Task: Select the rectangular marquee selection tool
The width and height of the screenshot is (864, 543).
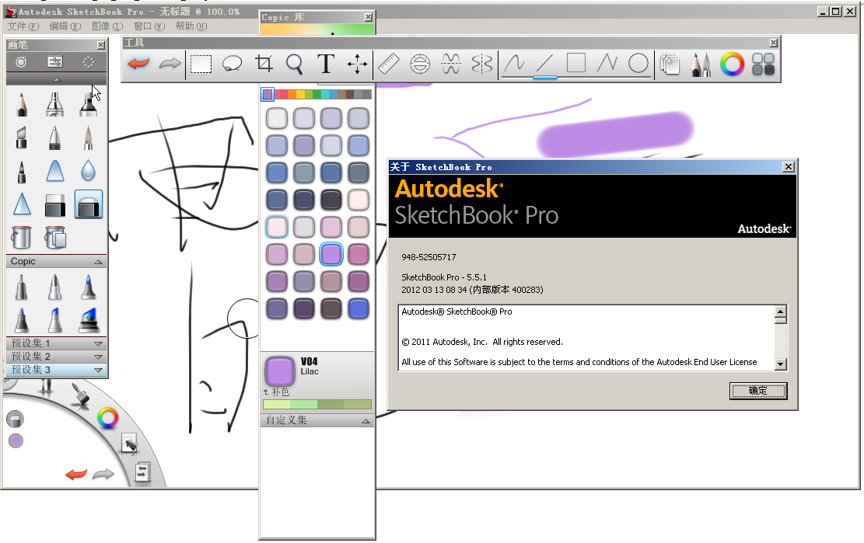Action: 201,64
